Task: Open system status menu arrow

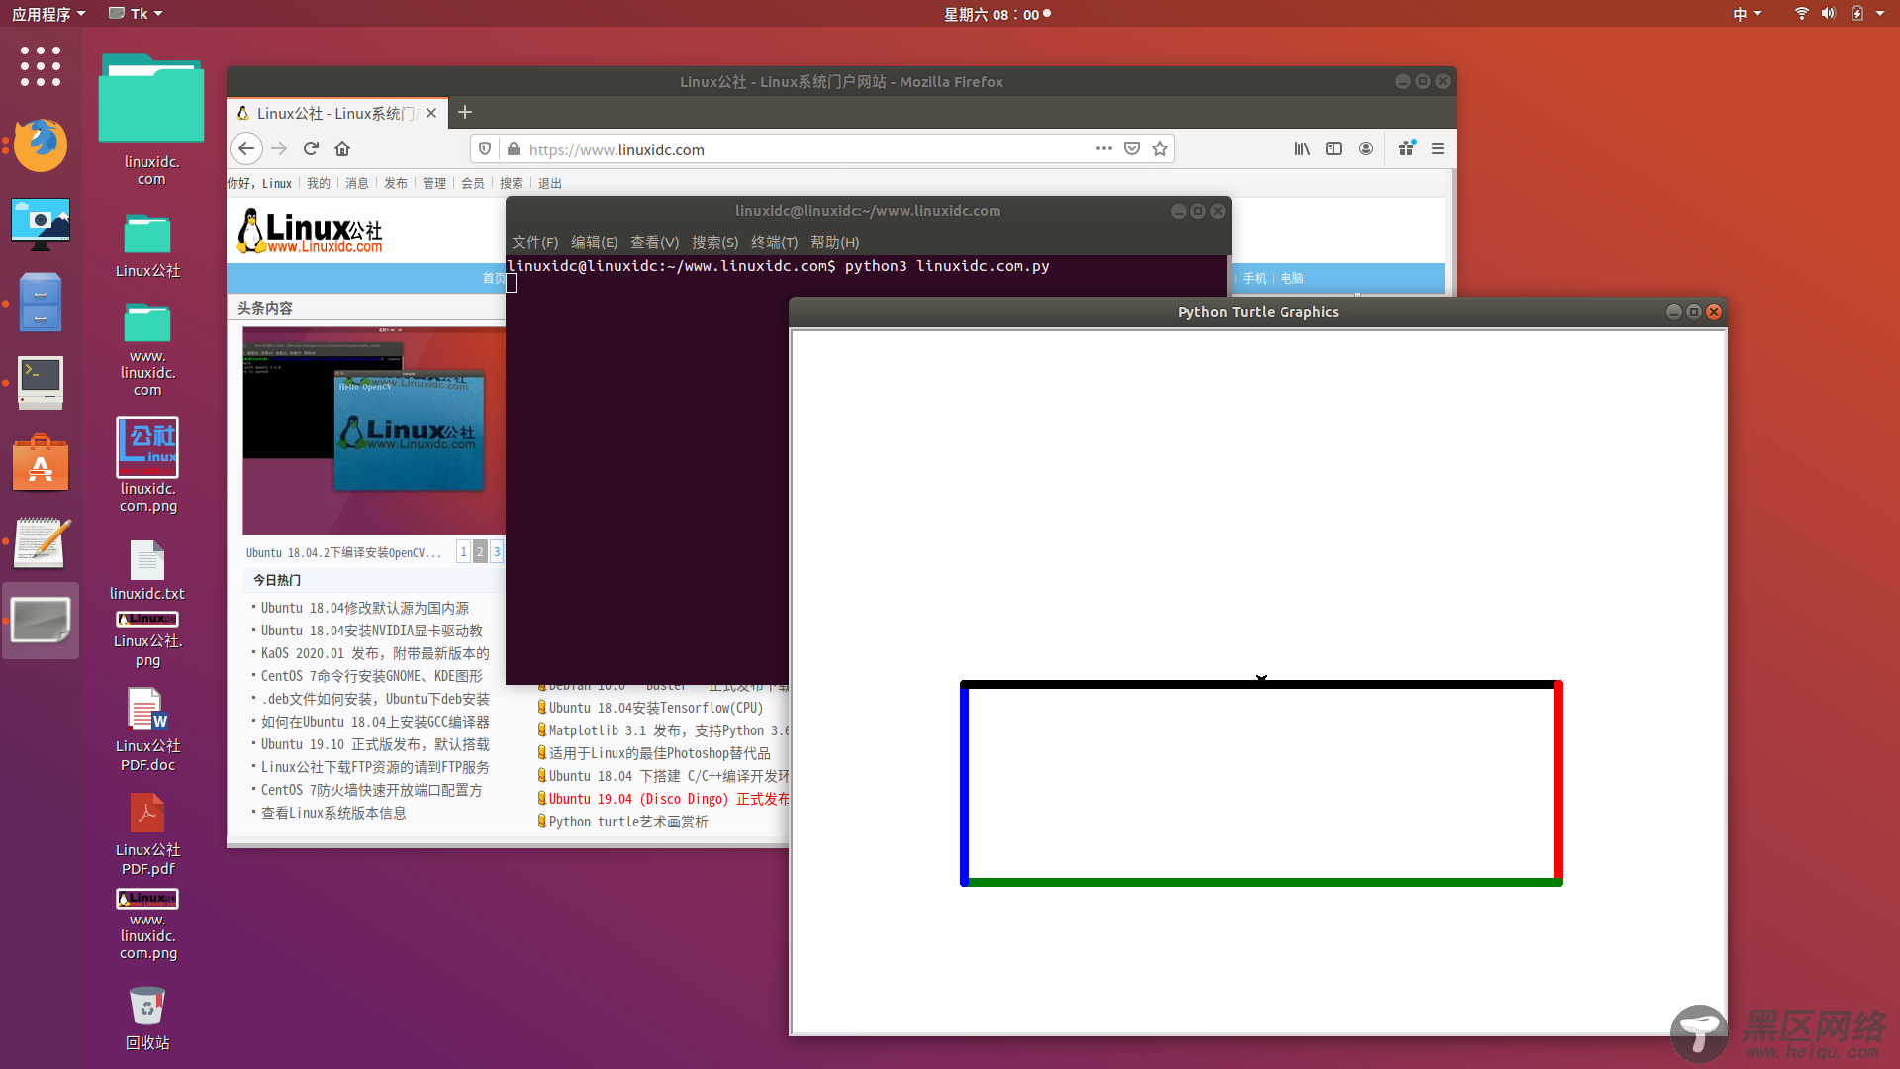Action: (1880, 14)
